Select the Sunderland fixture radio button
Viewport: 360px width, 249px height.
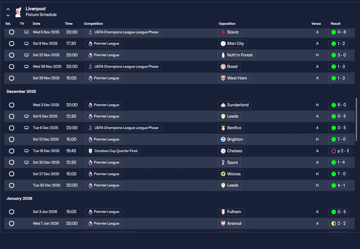(12, 105)
